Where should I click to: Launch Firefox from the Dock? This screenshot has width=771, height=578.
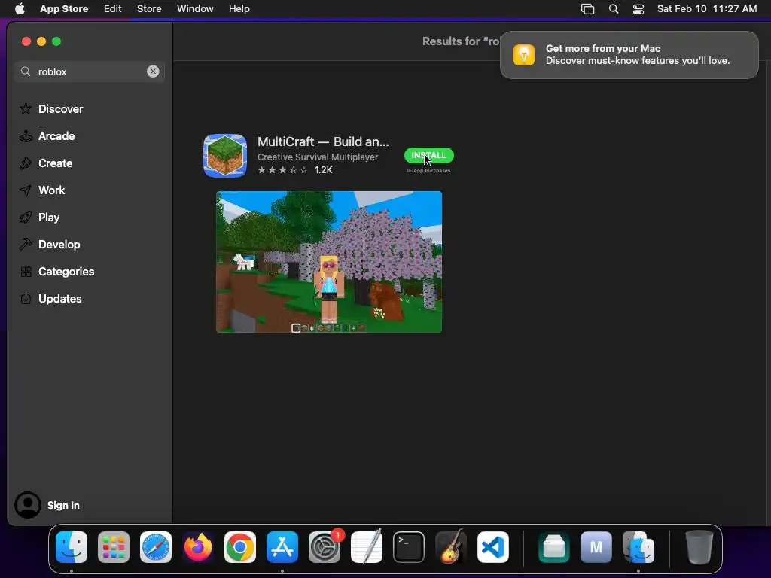click(198, 547)
